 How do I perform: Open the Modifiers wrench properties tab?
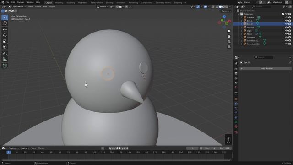click(236, 104)
